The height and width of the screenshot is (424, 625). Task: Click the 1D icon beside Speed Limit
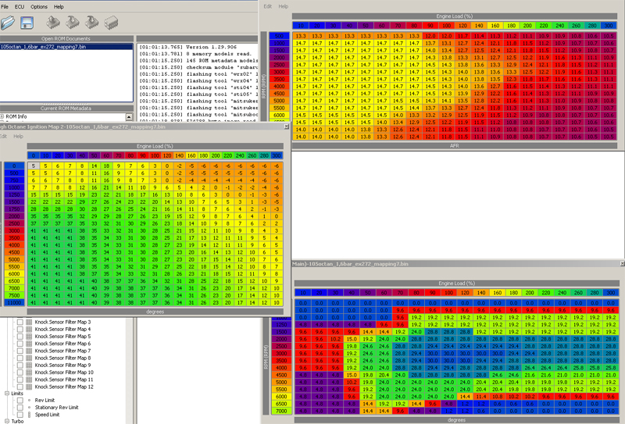point(29,415)
